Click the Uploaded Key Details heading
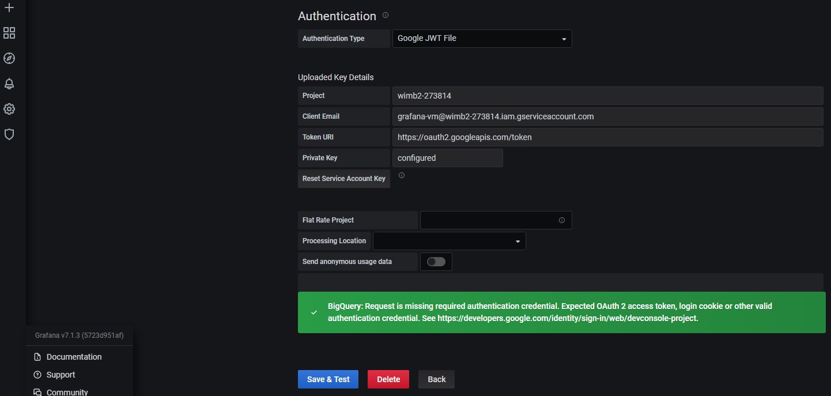Screen dimensions: 831x396 335,77
